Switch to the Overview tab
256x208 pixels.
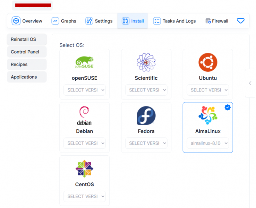[27, 21]
